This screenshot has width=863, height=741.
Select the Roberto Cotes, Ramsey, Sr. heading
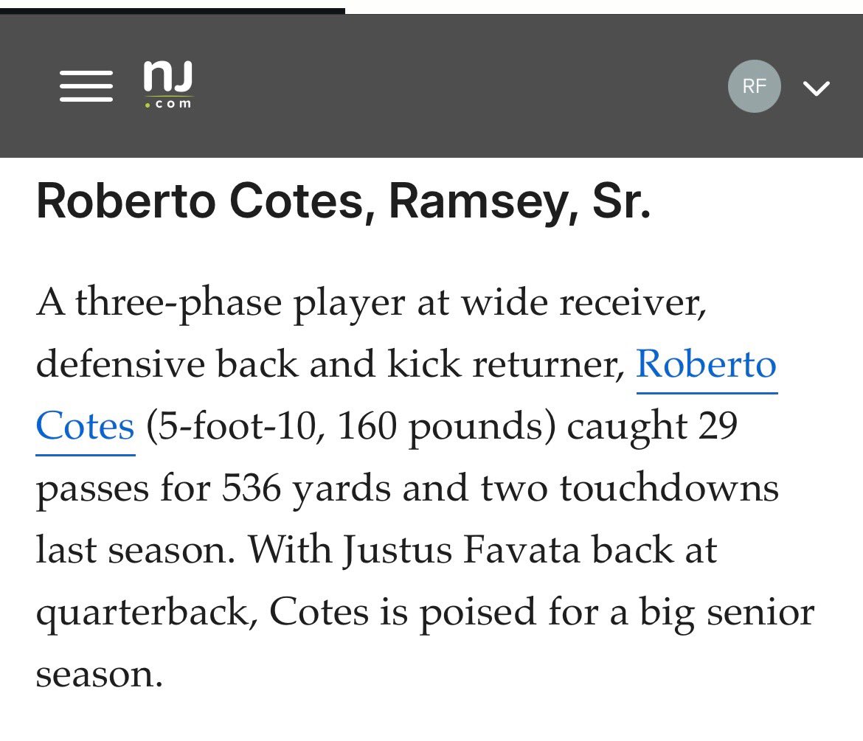[x=344, y=201]
